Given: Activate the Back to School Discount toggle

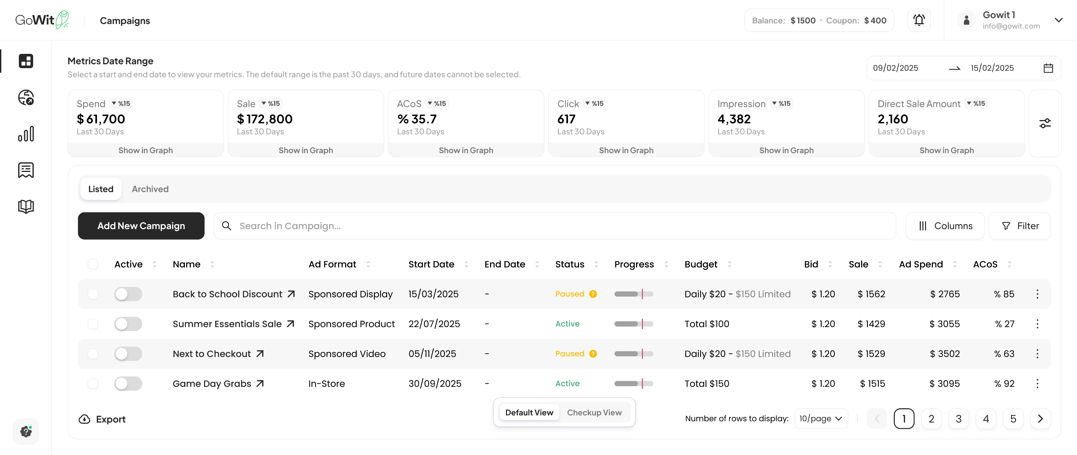Looking at the screenshot, I should click(128, 294).
